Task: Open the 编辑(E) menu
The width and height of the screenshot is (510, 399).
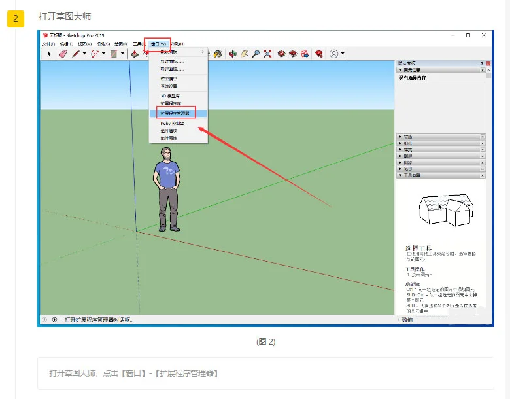Action: [67, 44]
